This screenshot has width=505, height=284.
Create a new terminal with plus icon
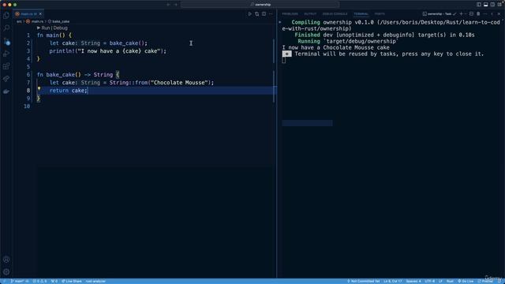pos(461,14)
